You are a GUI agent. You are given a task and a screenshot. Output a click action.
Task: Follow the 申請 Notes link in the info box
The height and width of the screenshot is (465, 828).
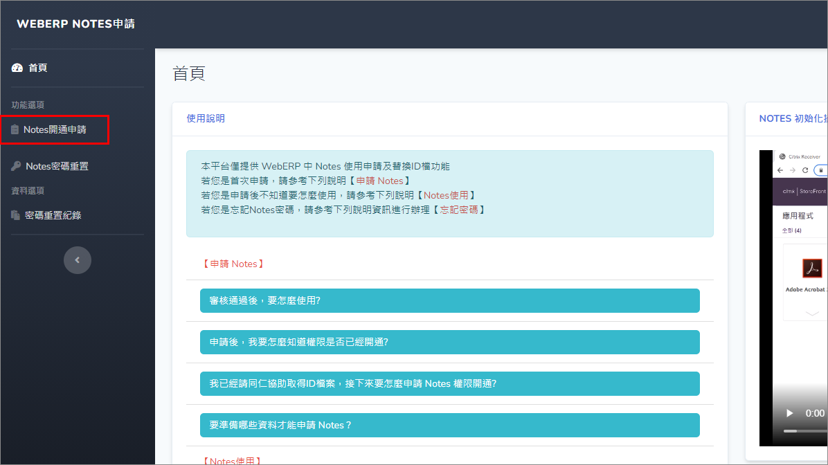tap(379, 181)
